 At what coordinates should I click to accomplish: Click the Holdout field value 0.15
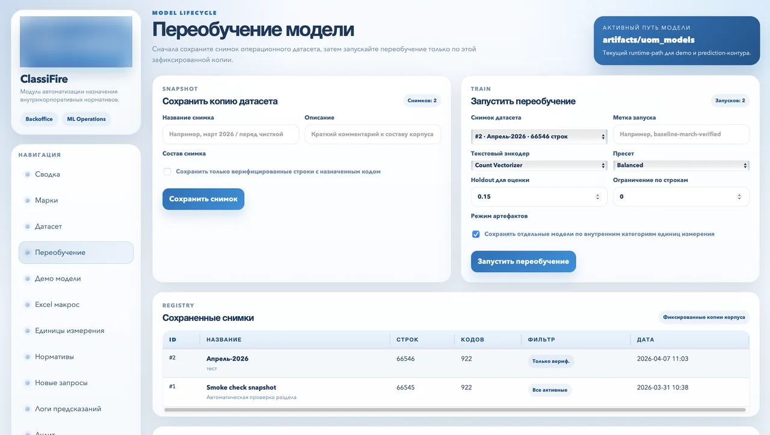[x=484, y=196]
